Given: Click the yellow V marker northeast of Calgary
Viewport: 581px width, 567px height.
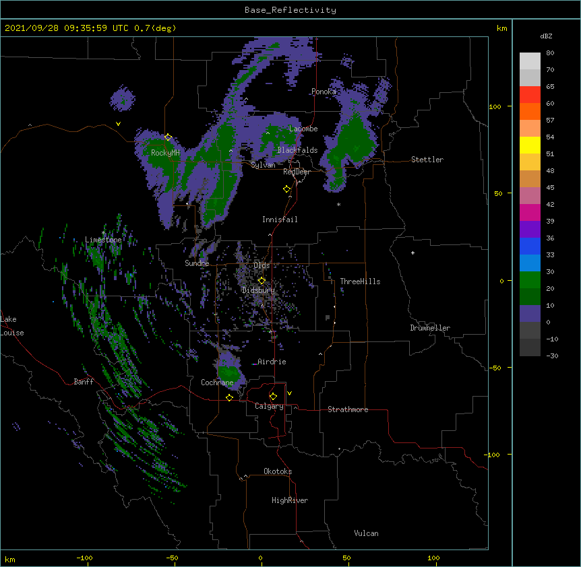Looking at the screenshot, I should click(289, 393).
